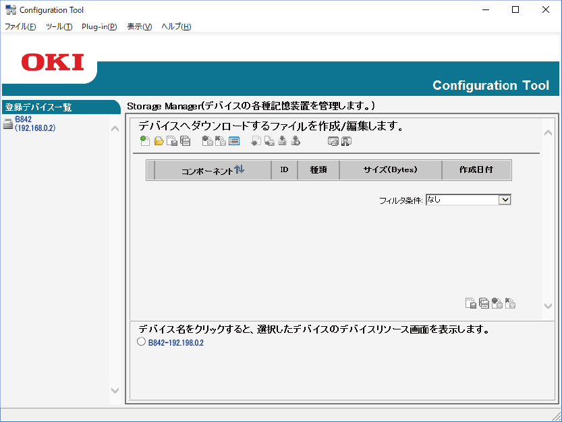Click the document with down-arrow icon
Image resolution: width=562 pixels, height=422 pixels.
click(256, 141)
